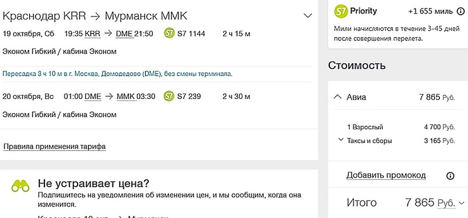This screenshot has width=468, height=218.
Task: Click the 1 Взрослый fare row
Action: coord(401,127)
